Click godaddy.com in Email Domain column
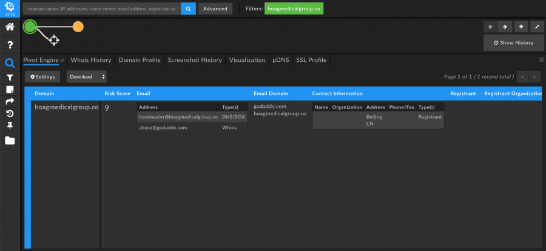 270,107
